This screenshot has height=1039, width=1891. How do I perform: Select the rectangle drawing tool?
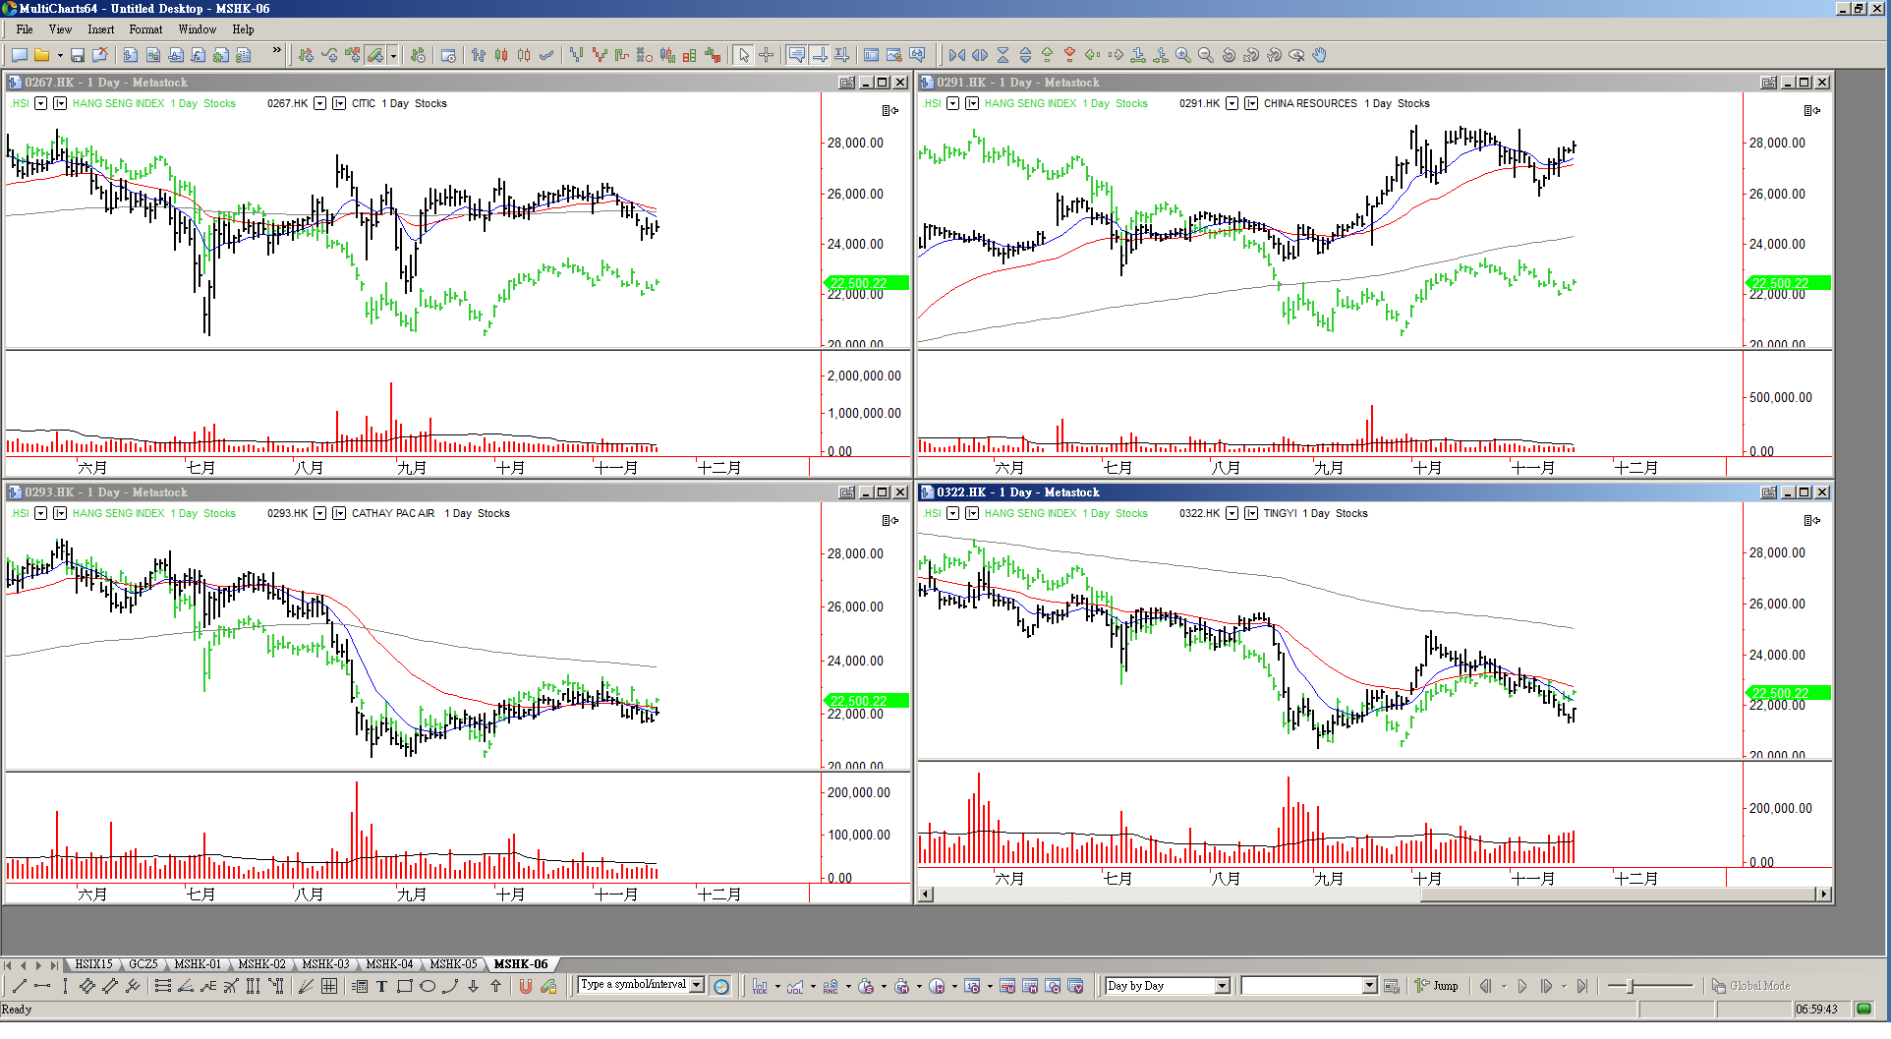(x=405, y=986)
